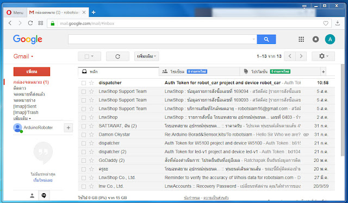Start new chat with plus button
Screen dimensions: 348x203
point(69,128)
